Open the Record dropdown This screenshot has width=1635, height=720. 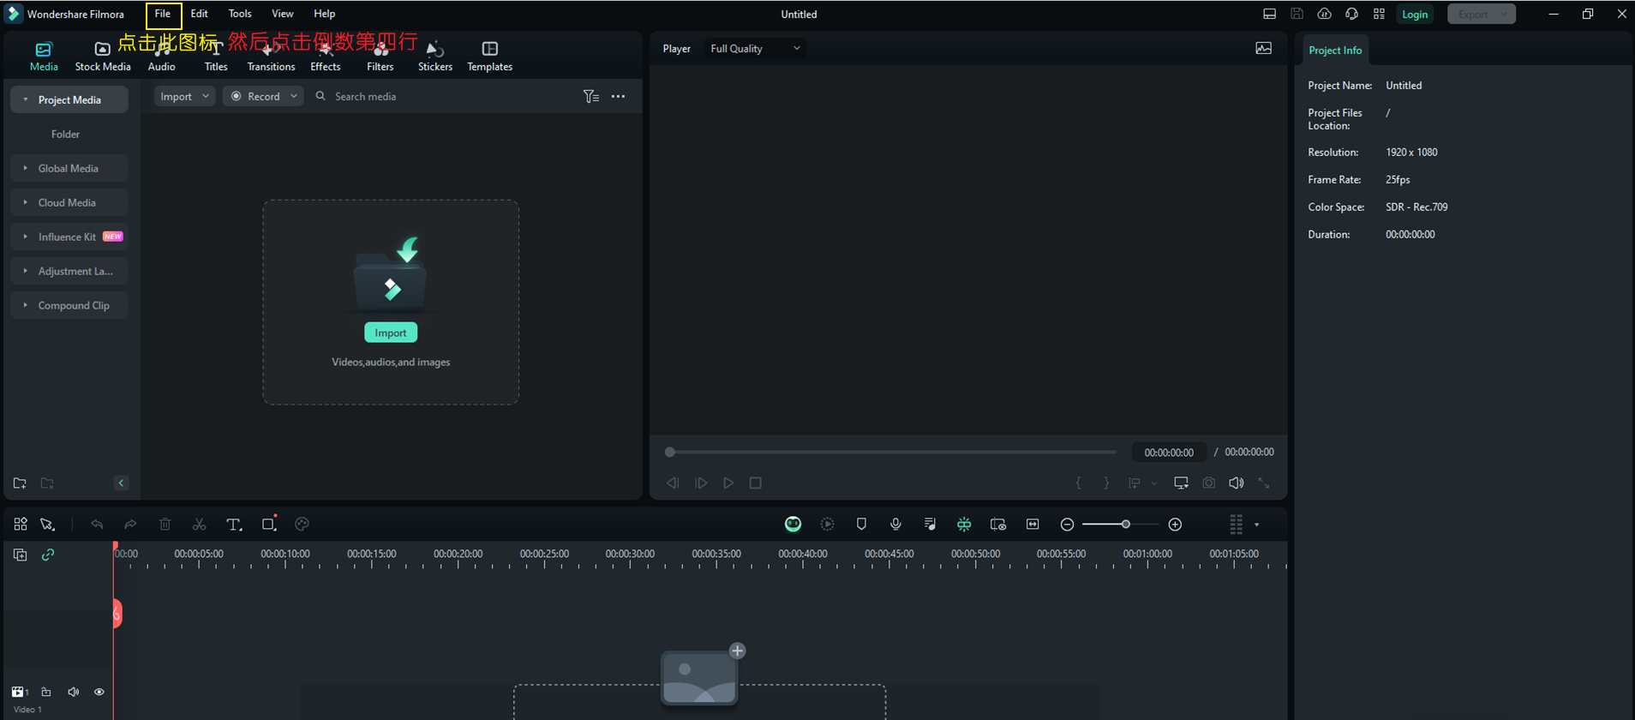[x=263, y=97]
